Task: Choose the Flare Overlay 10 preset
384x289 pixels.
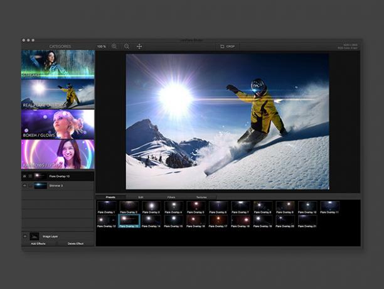Action: (x=307, y=207)
